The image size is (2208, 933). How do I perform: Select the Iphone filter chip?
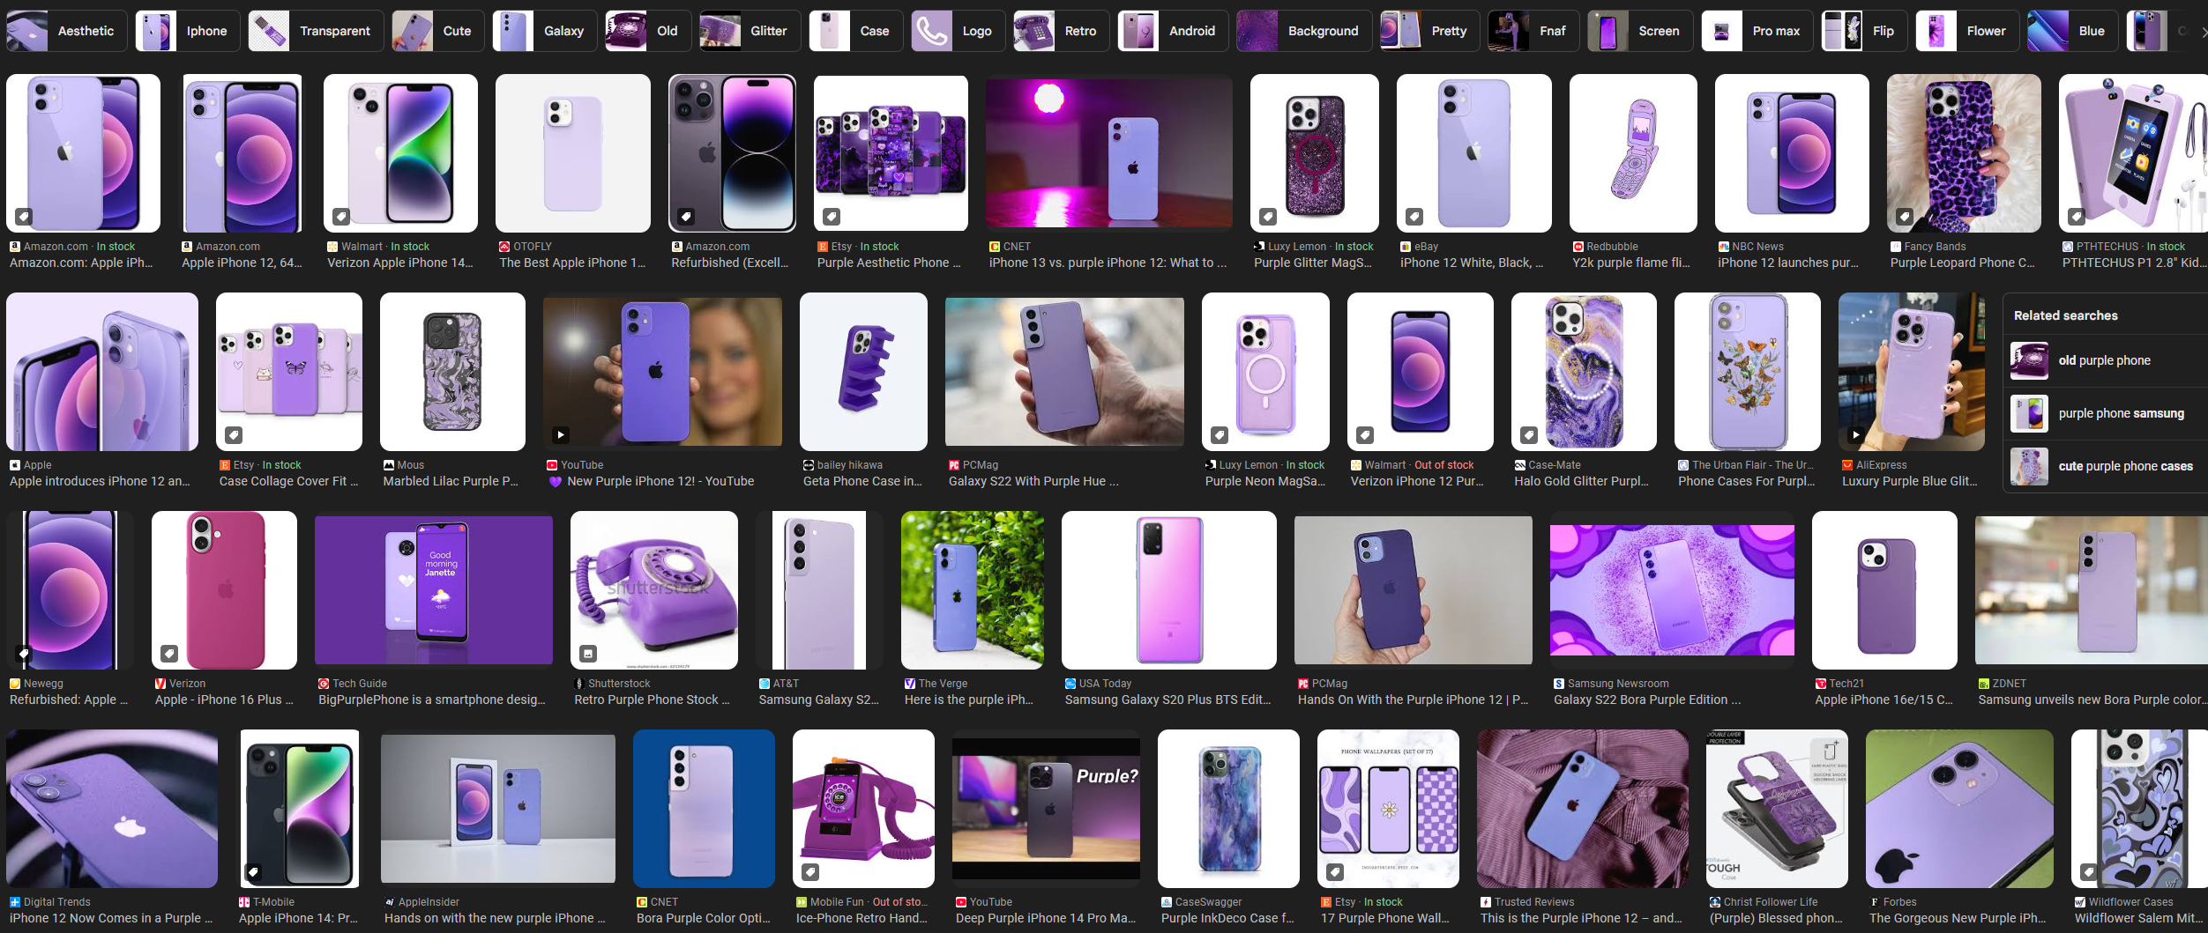[x=188, y=31]
